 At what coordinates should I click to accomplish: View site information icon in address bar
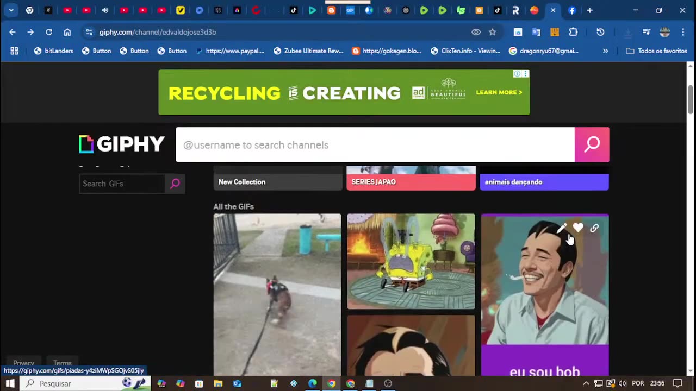pyautogui.click(x=89, y=32)
